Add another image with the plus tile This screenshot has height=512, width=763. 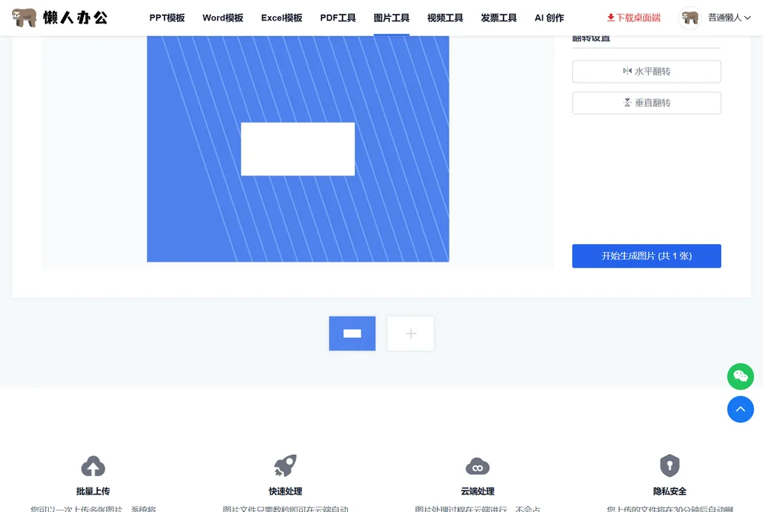coord(410,333)
